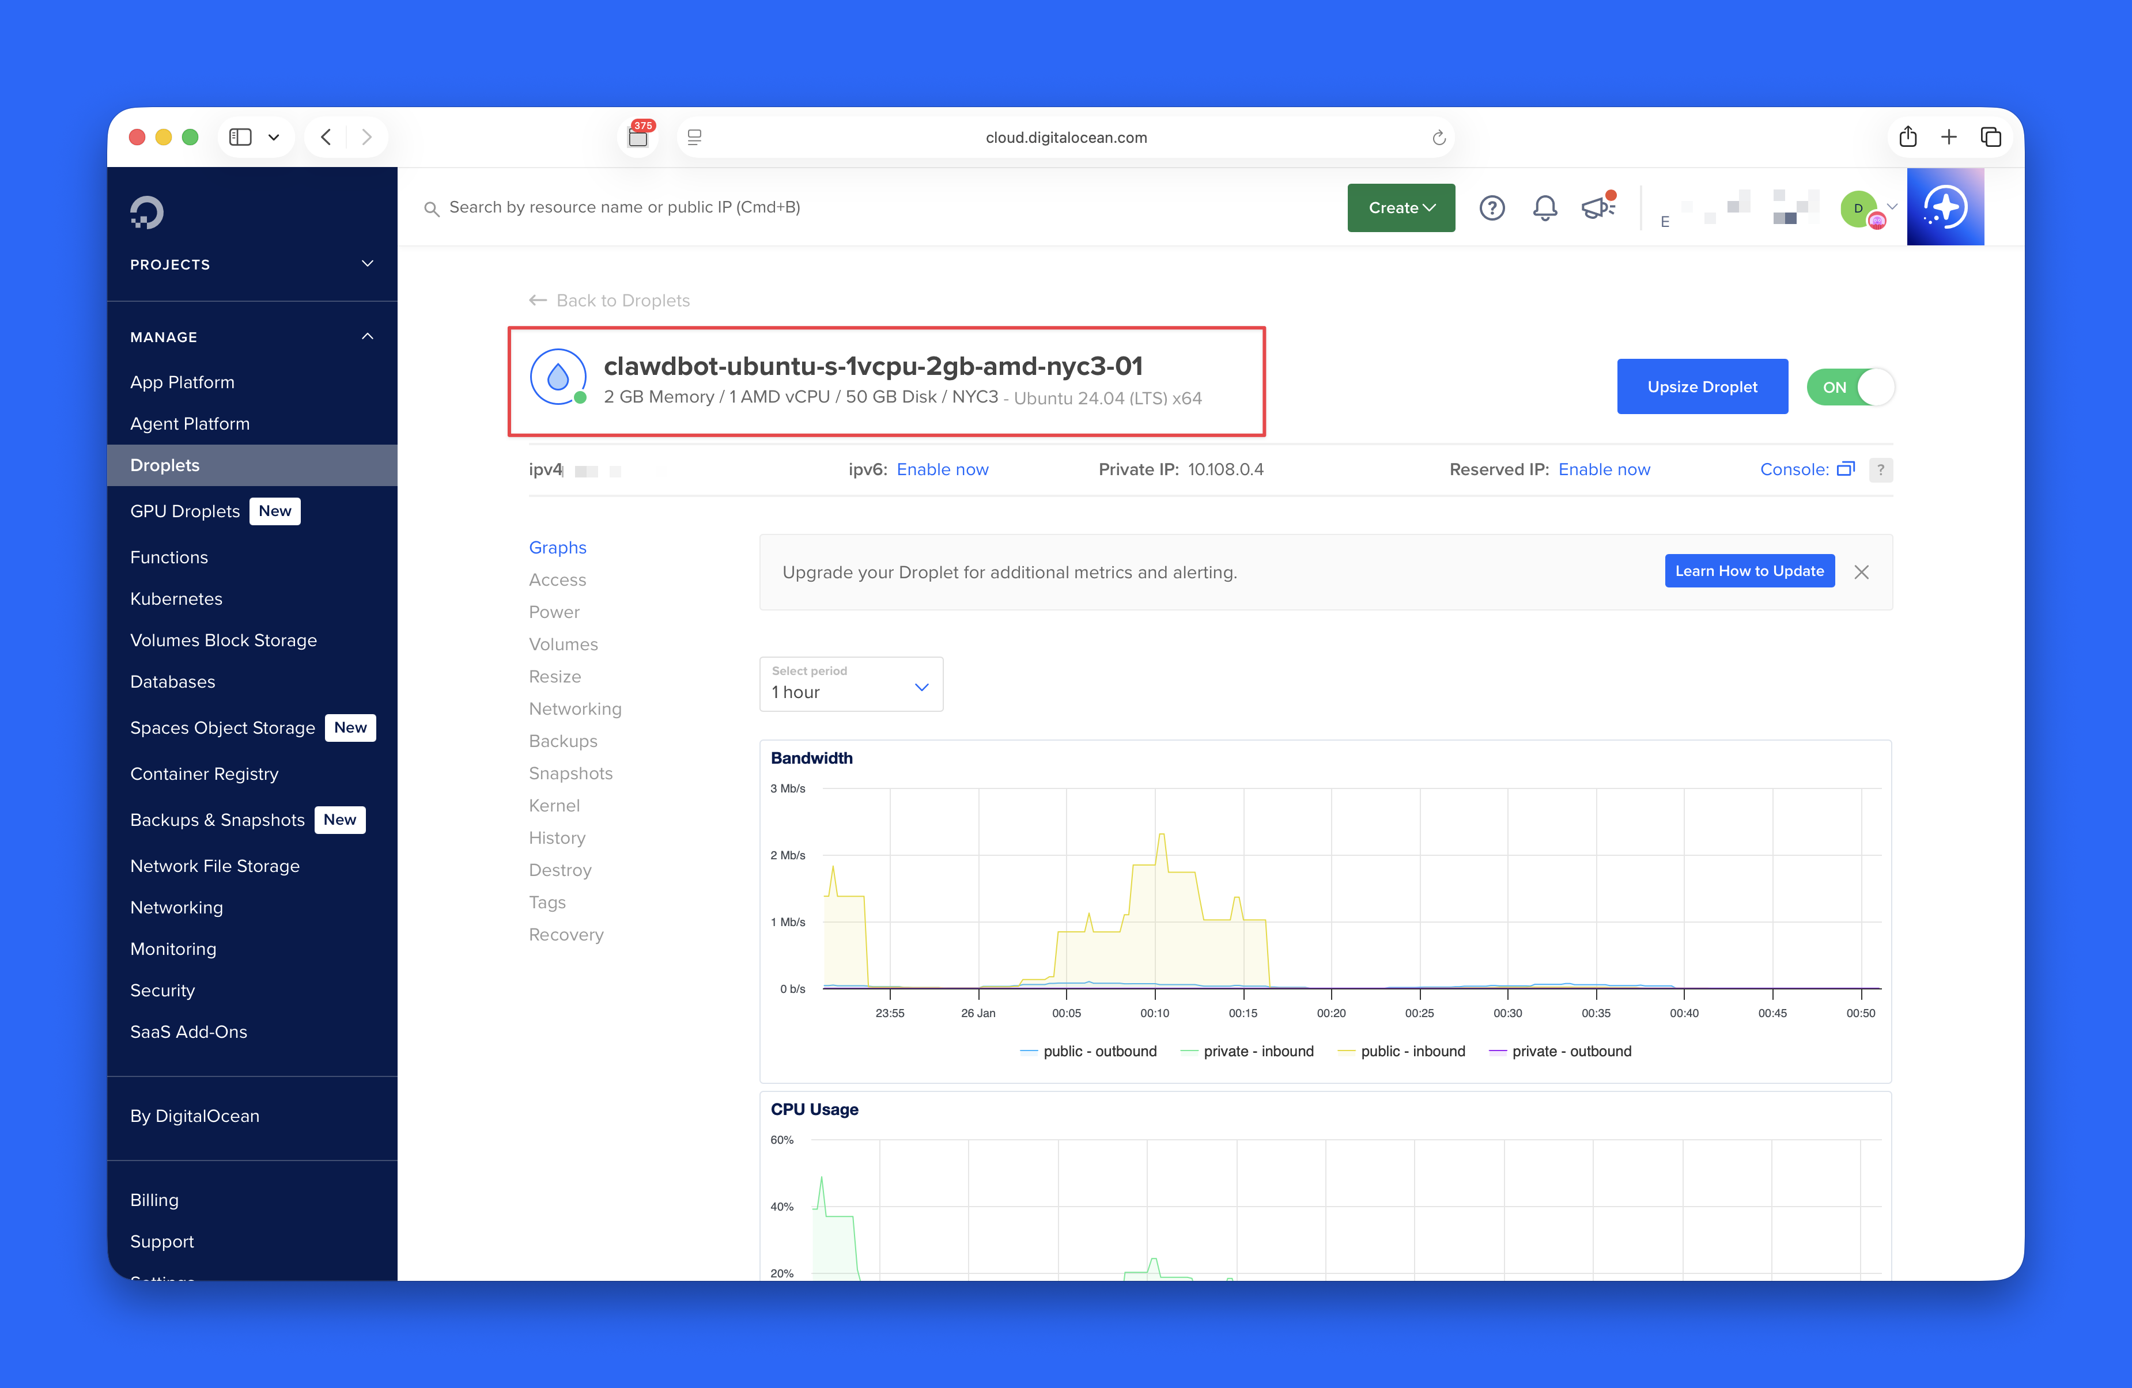The image size is (2132, 1388).
Task: Open the notifications bell icon
Action: coord(1544,208)
